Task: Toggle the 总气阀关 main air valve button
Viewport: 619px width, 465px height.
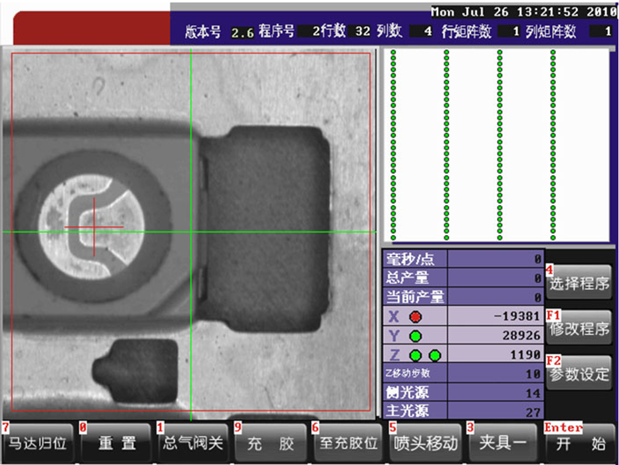Action: click(193, 444)
